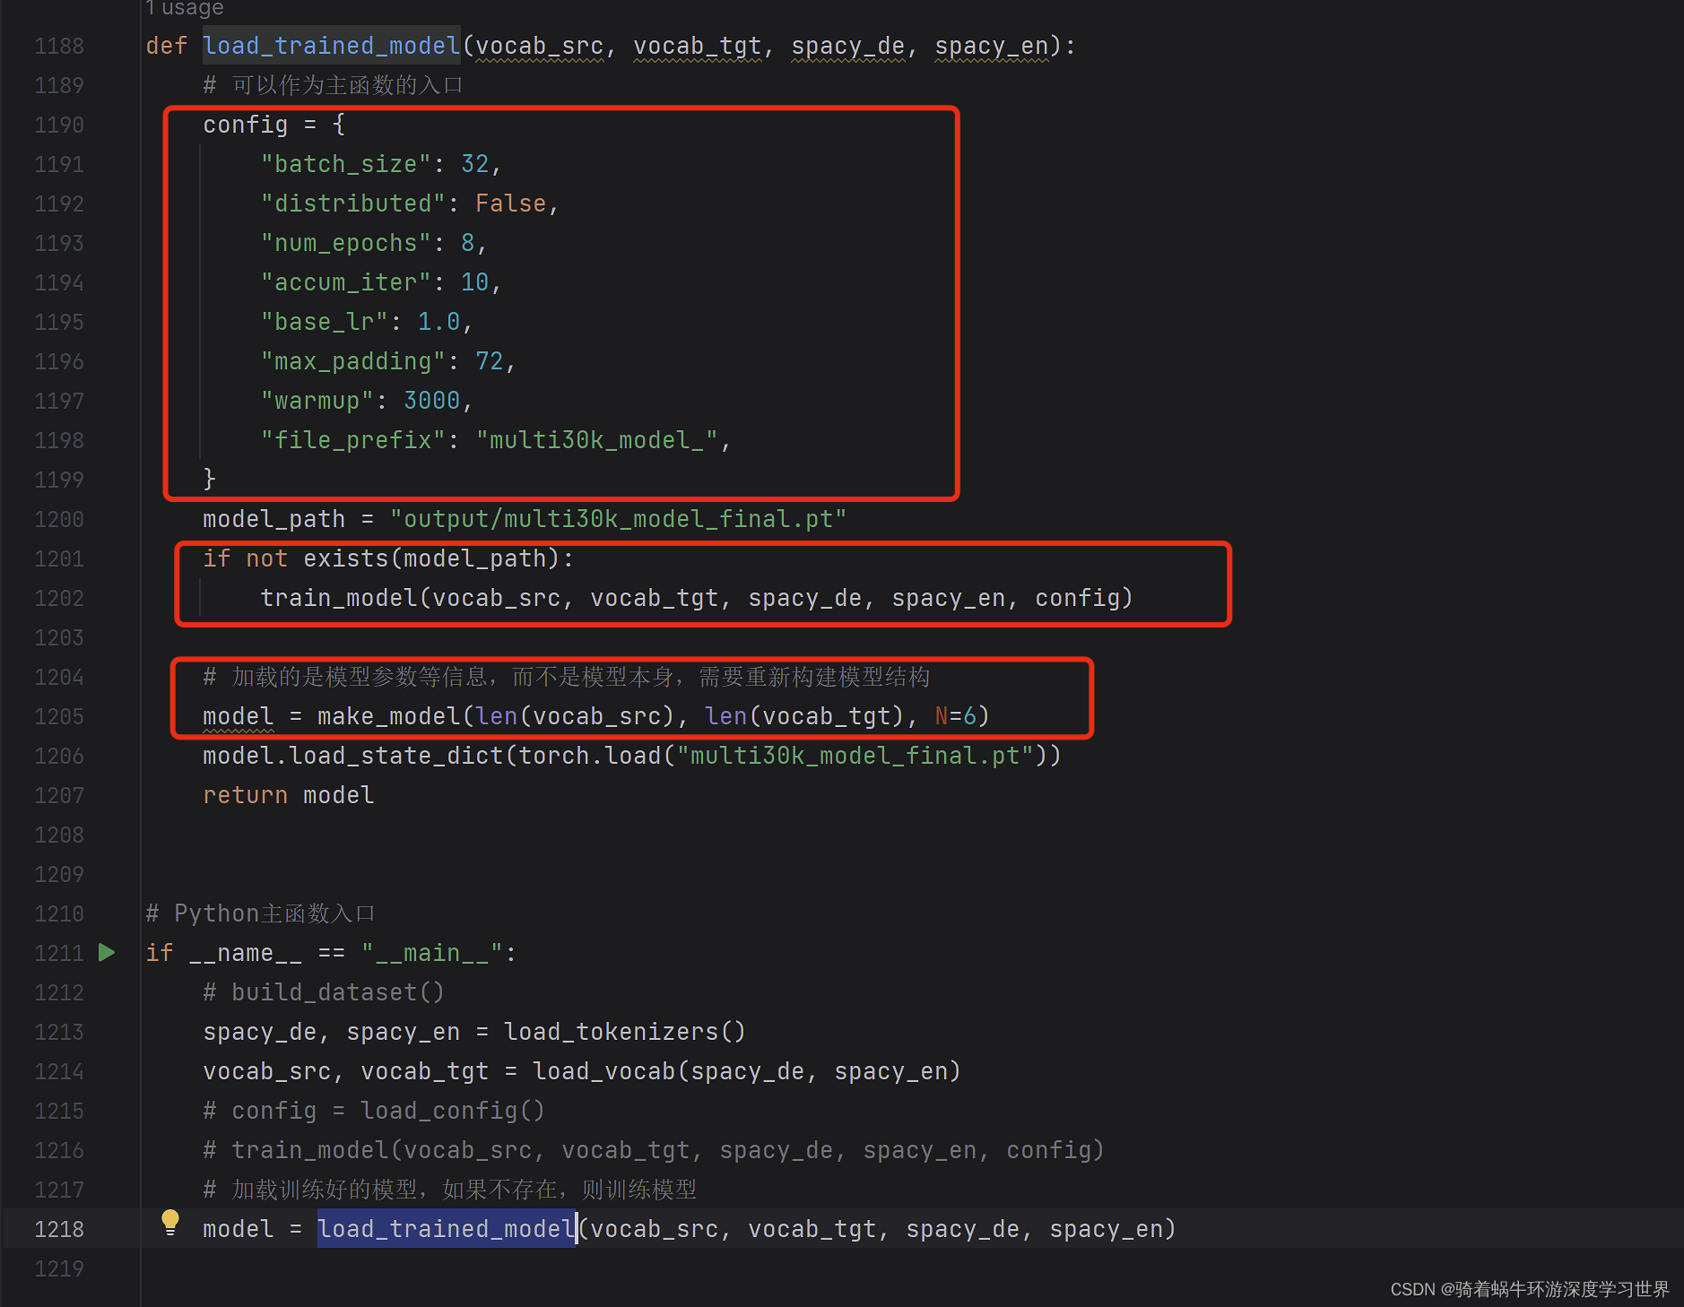Image resolution: width=1684 pixels, height=1307 pixels.
Task: Click the value 10 after accum_iter
Action: tap(474, 282)
